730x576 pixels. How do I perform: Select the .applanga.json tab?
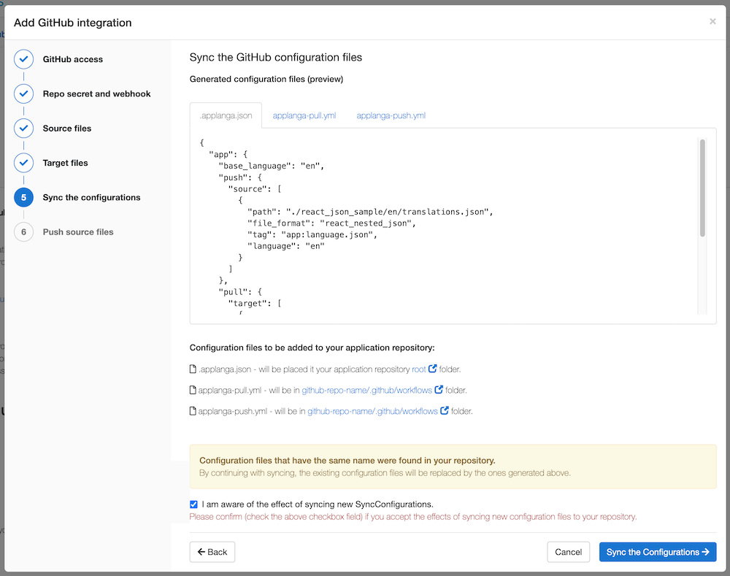[226, 115]
